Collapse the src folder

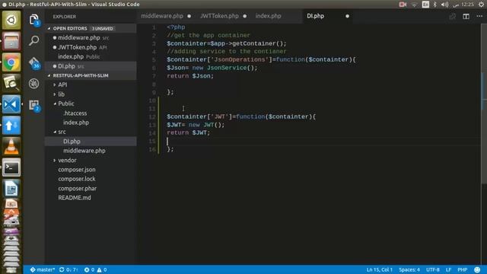coord(91,132)
